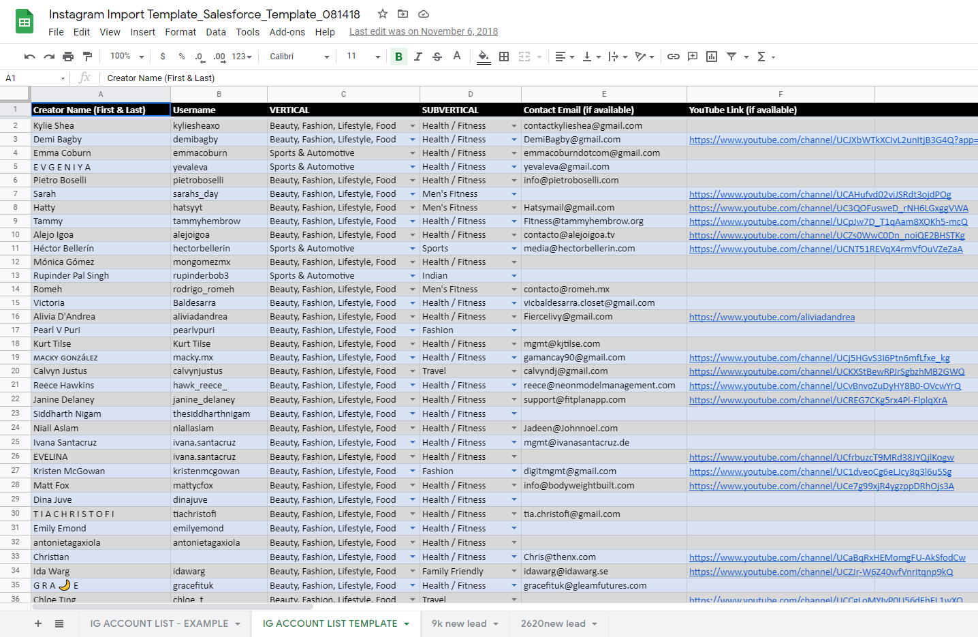Open the Format menu
Image resolution: width=978 pixels, height=637 pixels.
pyautogui.click(x=180, y=32)
